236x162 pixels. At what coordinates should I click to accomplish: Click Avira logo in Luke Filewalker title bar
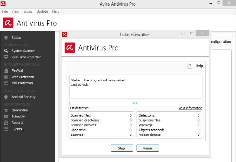tap(65, 34)
